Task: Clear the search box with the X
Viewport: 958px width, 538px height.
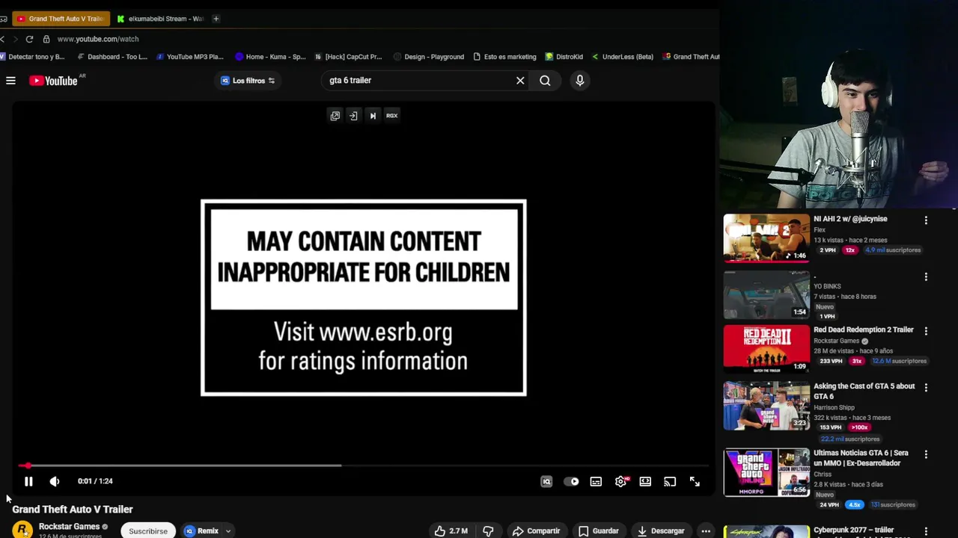Action: [520, 81]
